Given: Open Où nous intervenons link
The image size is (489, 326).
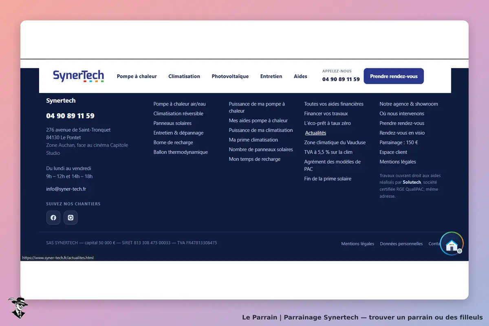Looking at the screenshot, I should (x=402, y=114).
